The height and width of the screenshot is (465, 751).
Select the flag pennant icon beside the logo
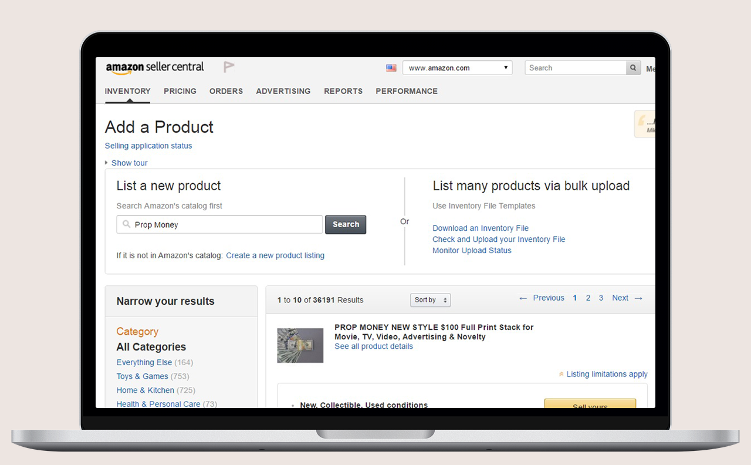click(x=228, y=66)
